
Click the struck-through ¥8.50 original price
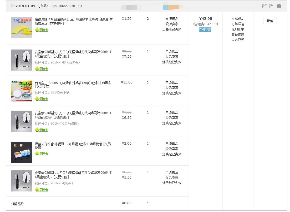[x=127, y=51]
